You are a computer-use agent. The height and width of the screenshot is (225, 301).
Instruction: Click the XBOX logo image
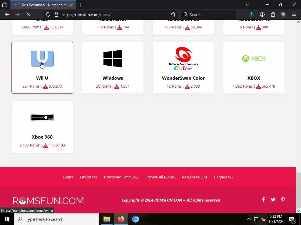(254, 59)
